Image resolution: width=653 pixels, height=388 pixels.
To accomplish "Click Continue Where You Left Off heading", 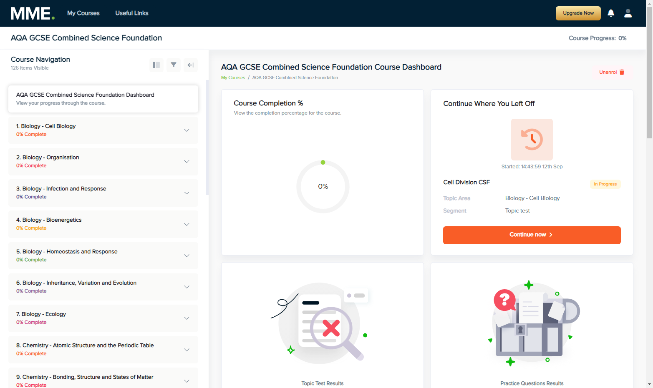I will (489, 103).
